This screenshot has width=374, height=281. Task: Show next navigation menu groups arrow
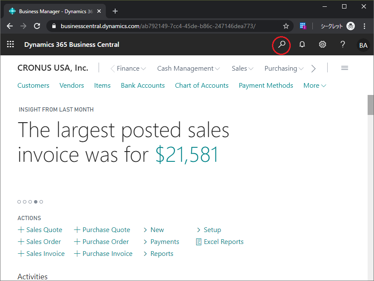(x=313, y=69)
